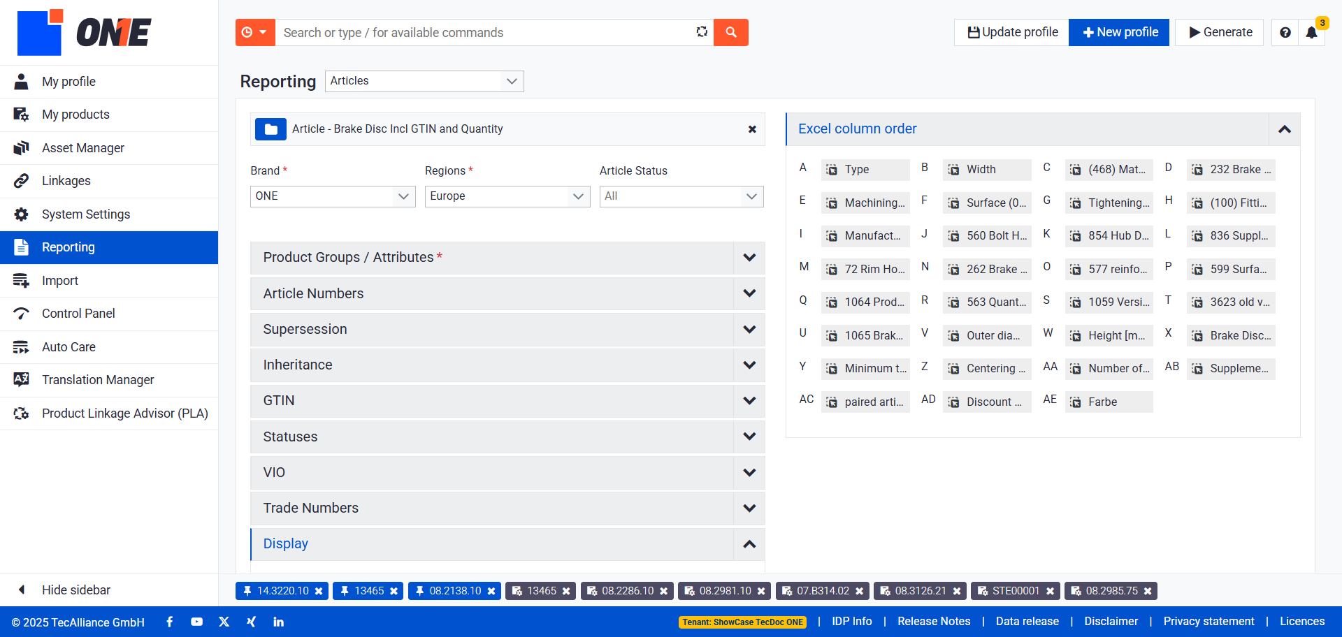Open the Licences footer link
Screen dimensions: 1342x637
click(x=1302, y=622)
